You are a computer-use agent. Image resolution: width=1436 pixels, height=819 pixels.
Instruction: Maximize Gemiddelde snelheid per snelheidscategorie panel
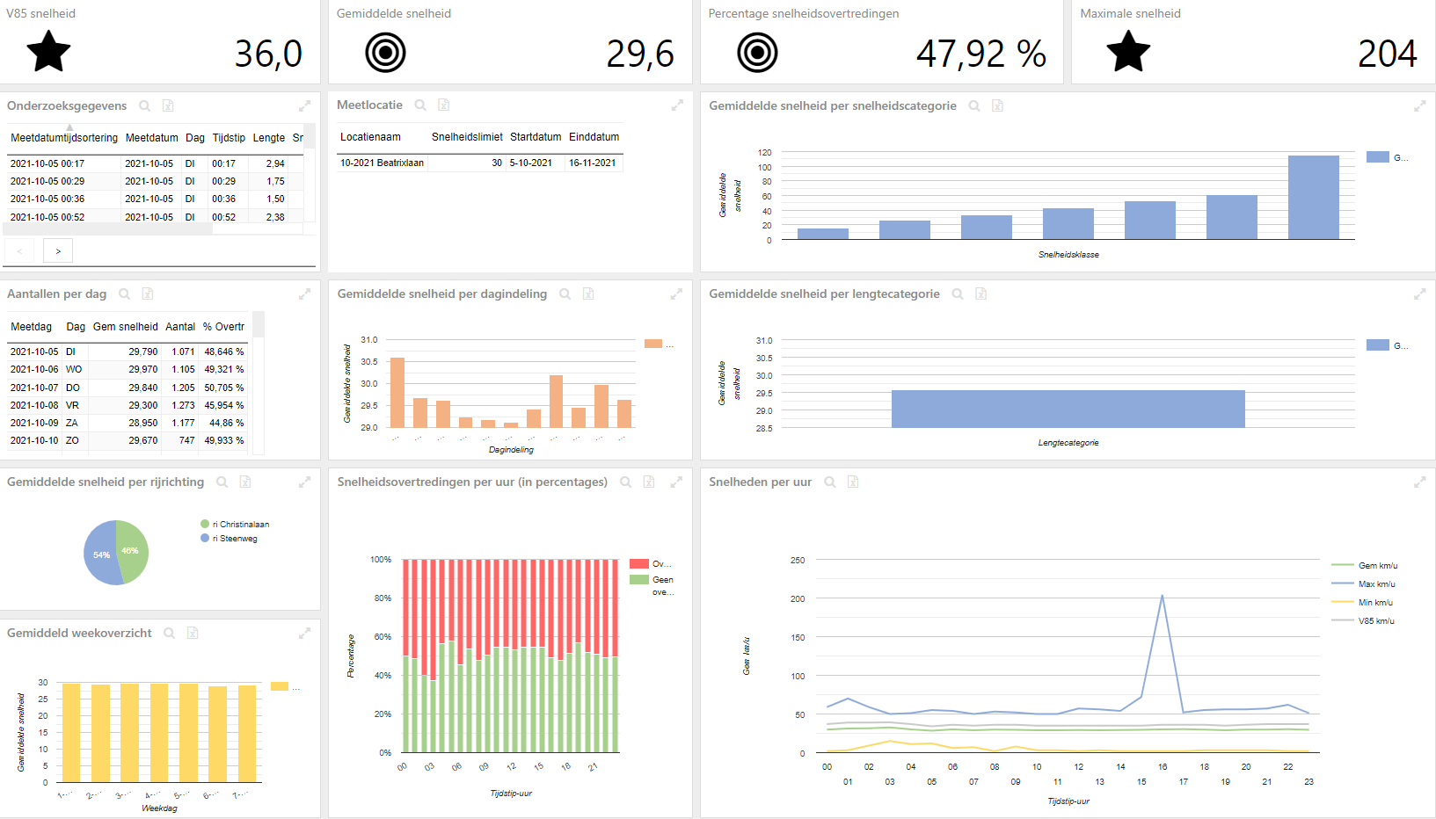click(1419, 105)
